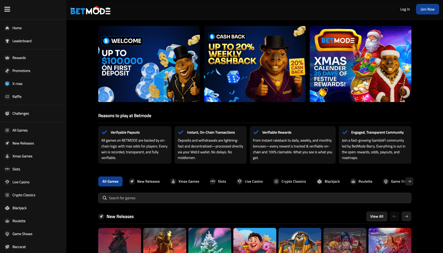Click the Challenges target icon
443x253 pixels.
(7, 114)
